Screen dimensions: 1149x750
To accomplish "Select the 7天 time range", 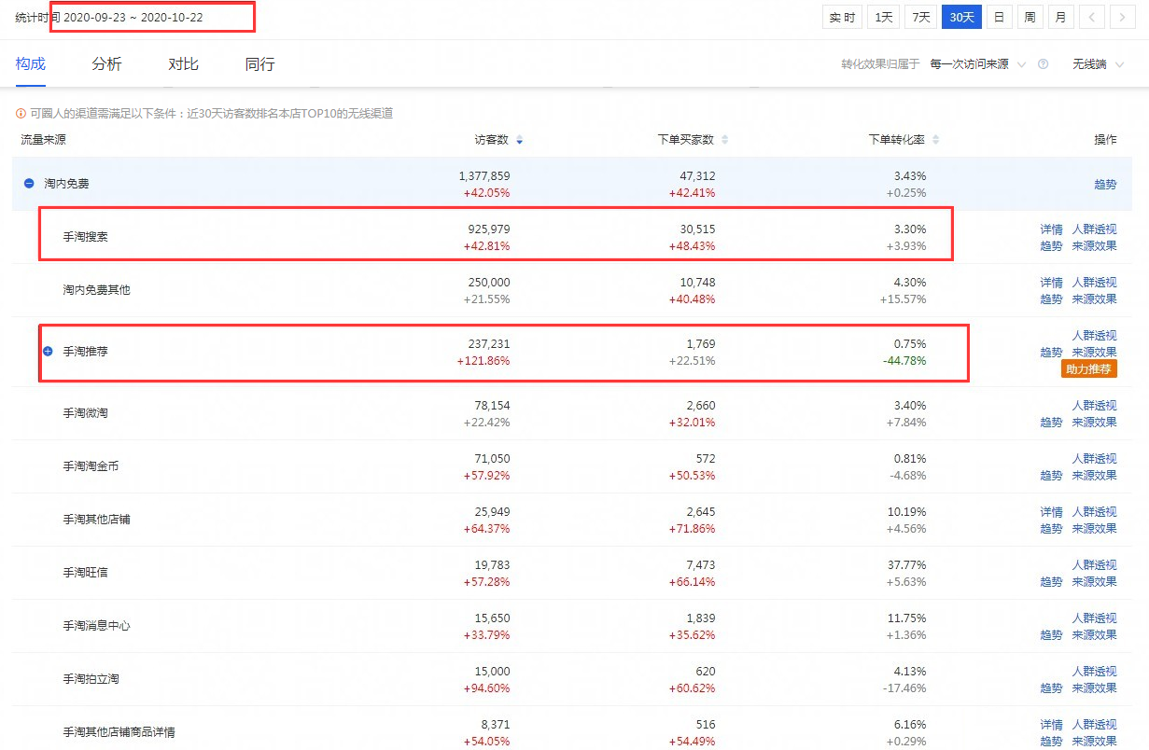I will pos(920,17).
